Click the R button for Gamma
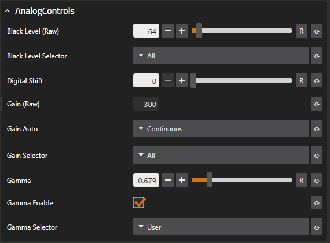This screenshot has width=330, height=243. [x=302, y=180]
